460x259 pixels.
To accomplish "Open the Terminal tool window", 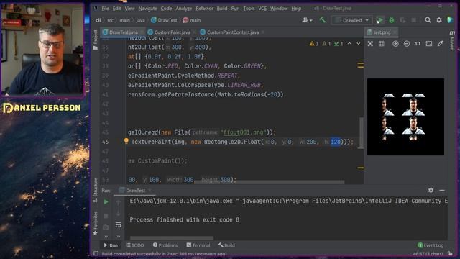I will tap(198, 245).
